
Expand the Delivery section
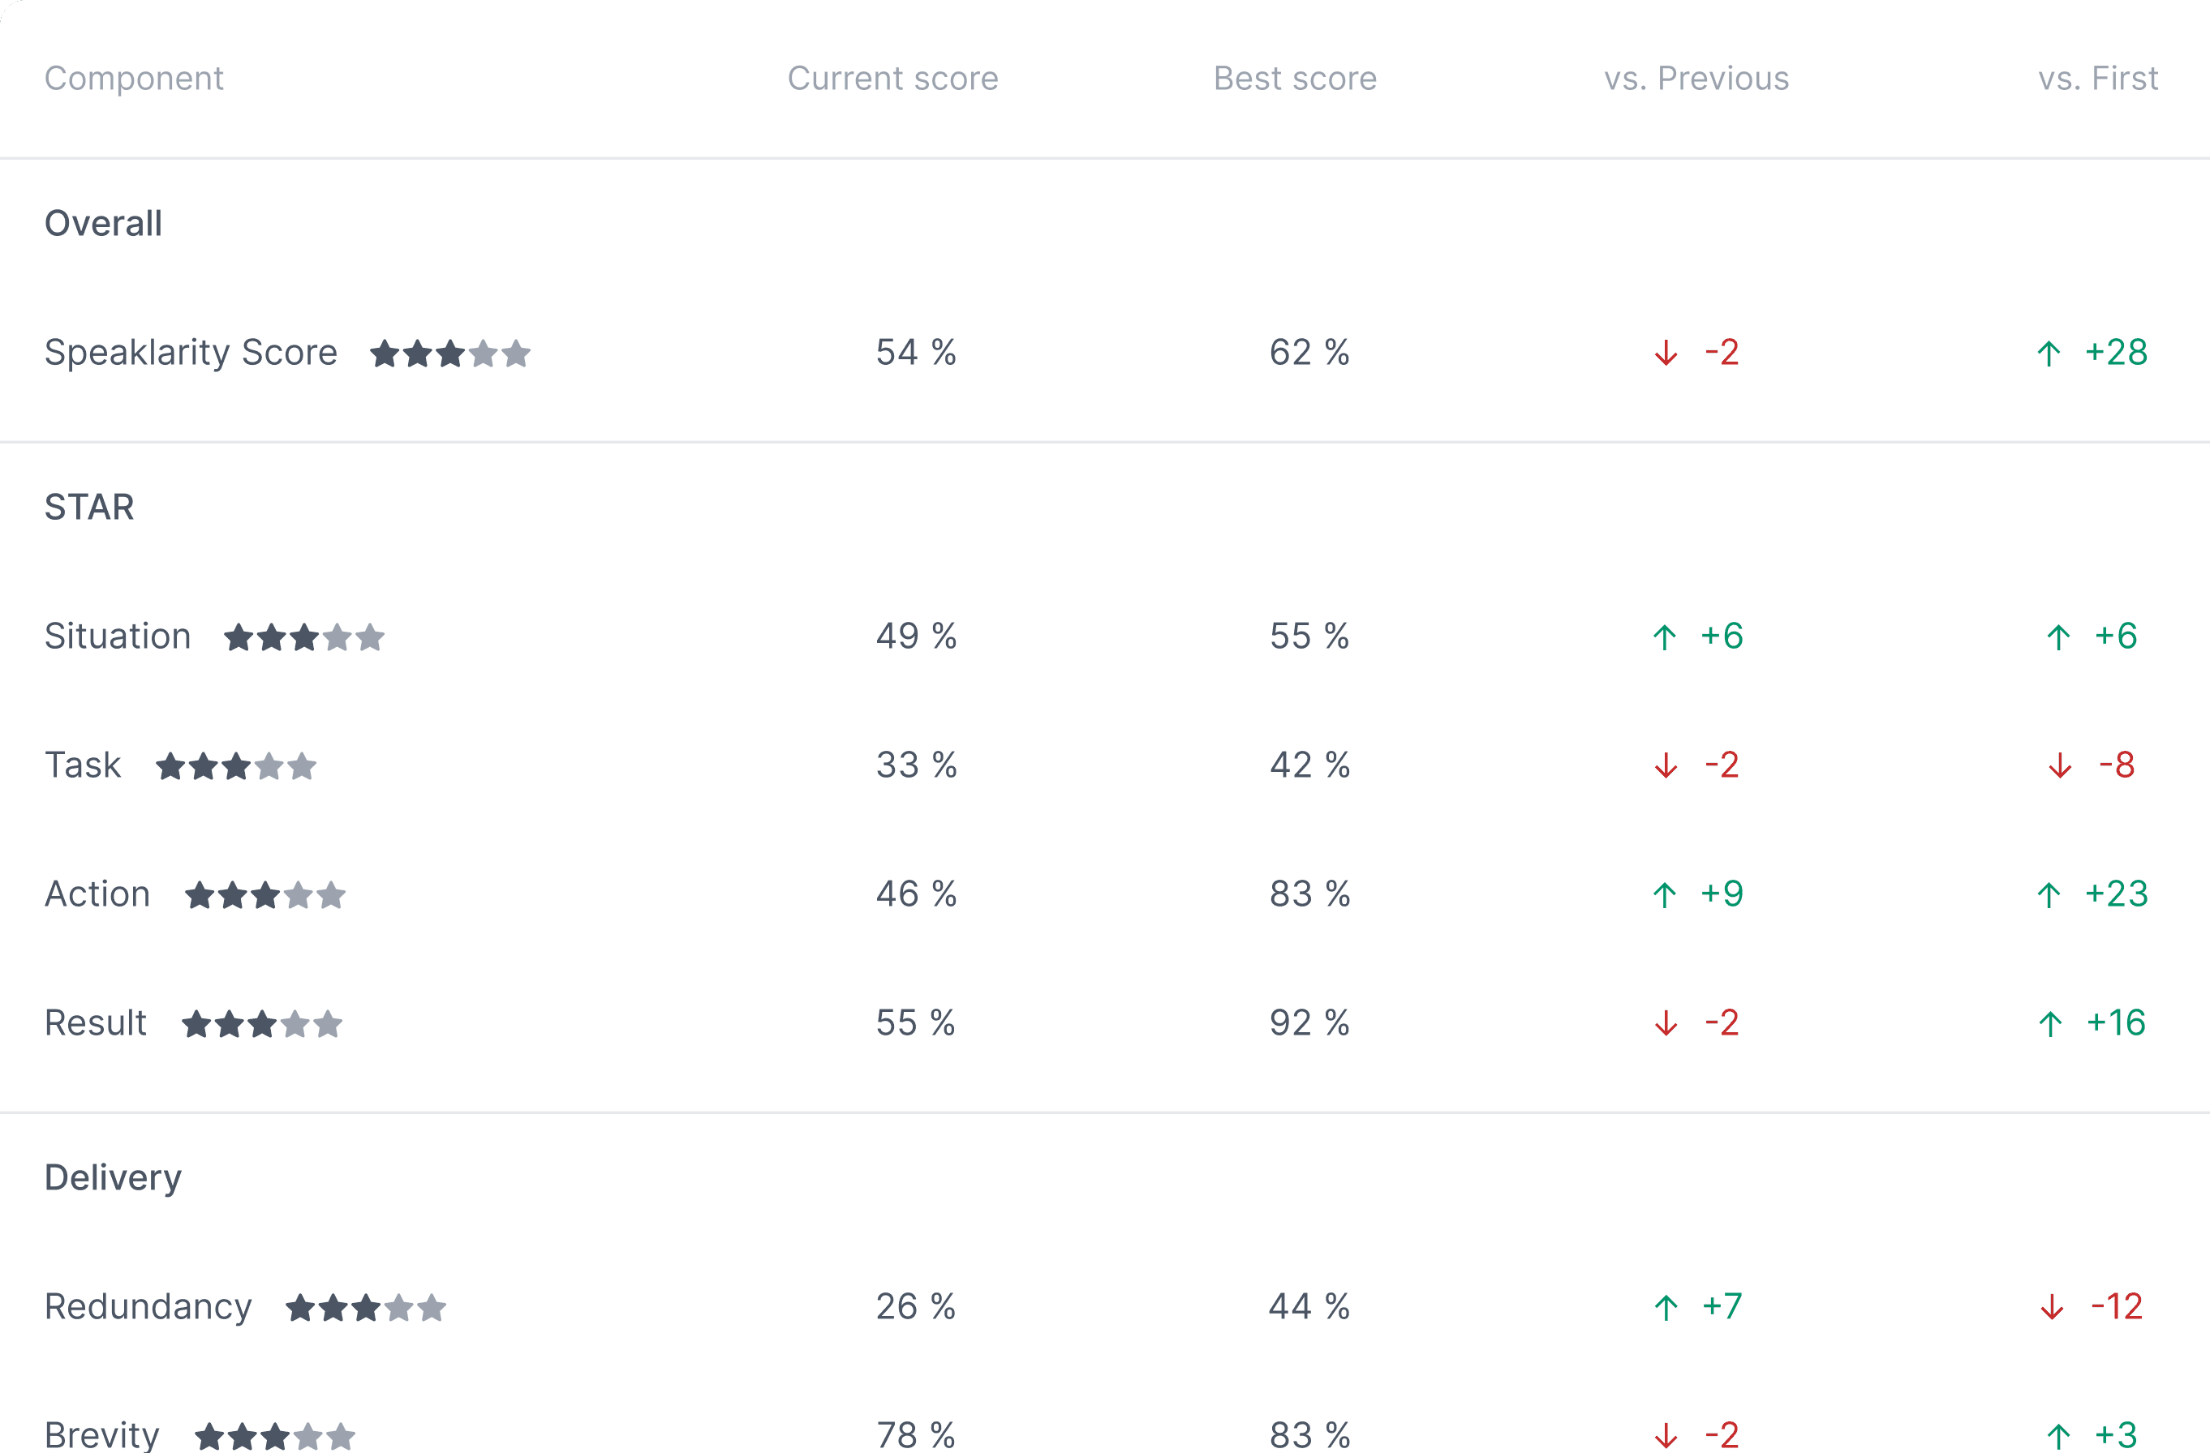pyautogui.click(x=114, y=1177)
